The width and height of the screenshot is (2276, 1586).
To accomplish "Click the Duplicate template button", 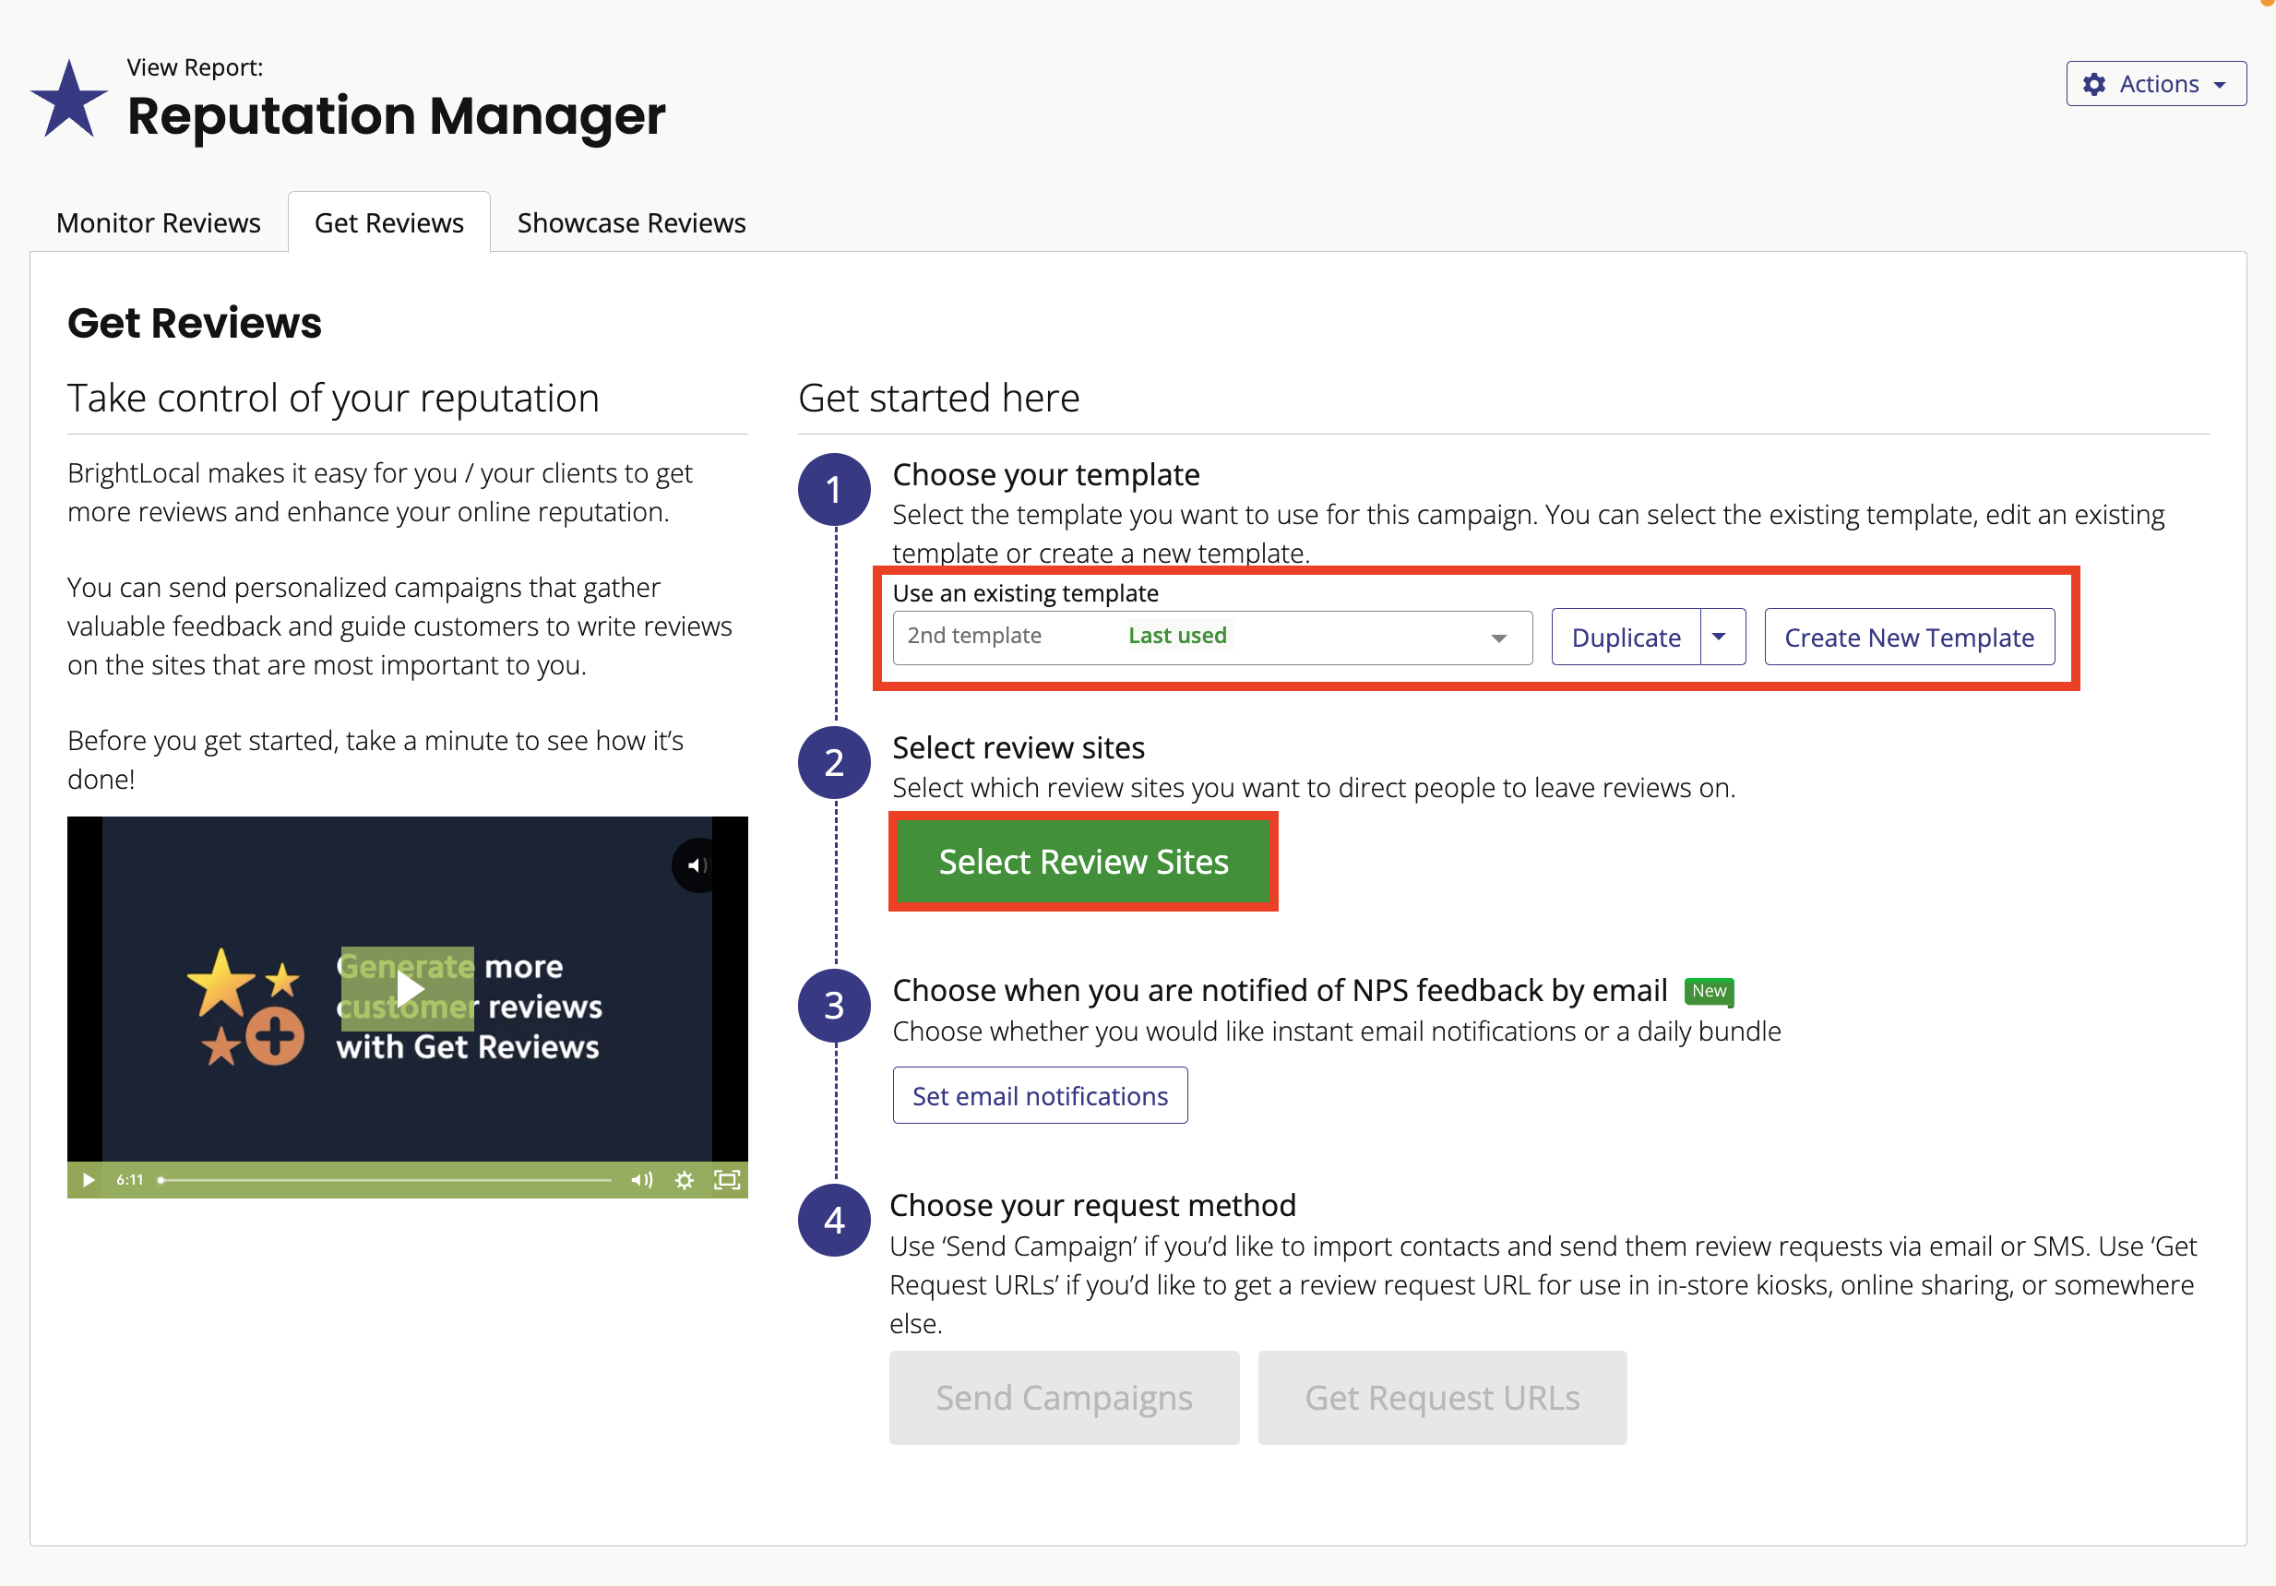I will coord(1626,638).
